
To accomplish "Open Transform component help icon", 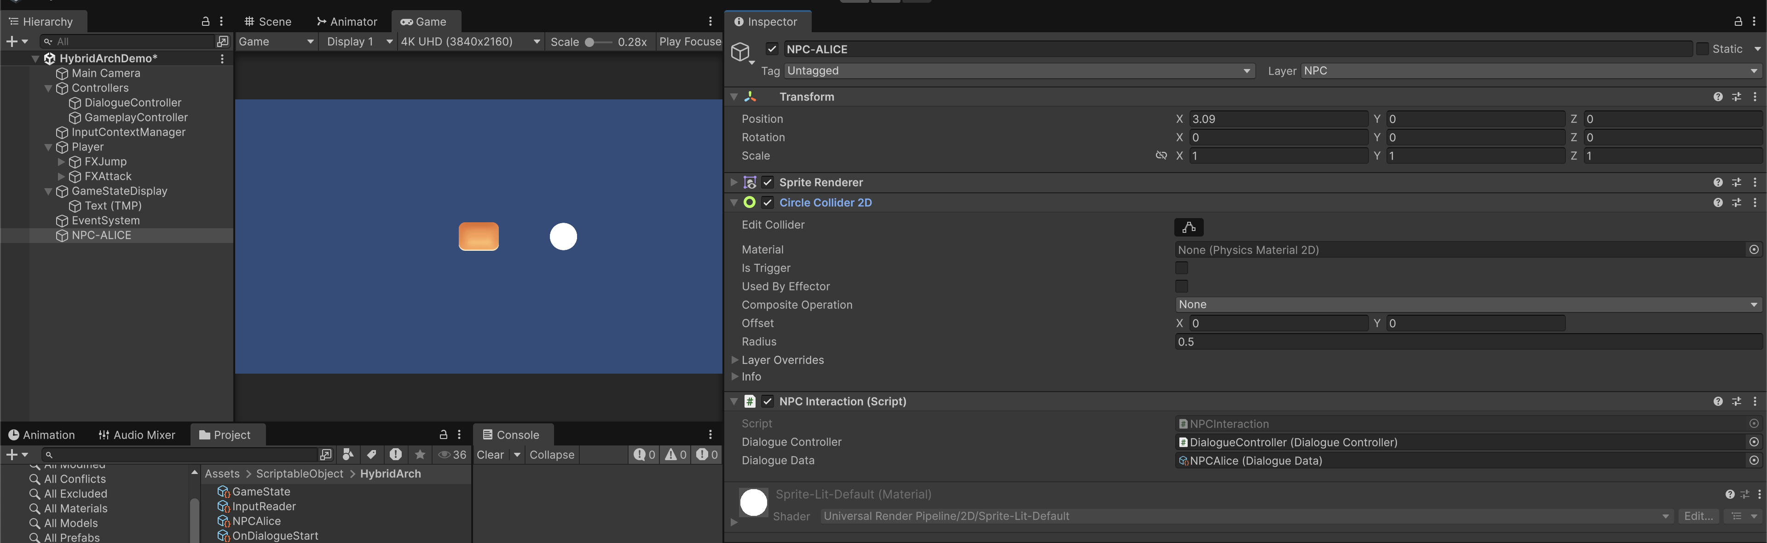I will pyautogui.click(x=1718, y=97).
